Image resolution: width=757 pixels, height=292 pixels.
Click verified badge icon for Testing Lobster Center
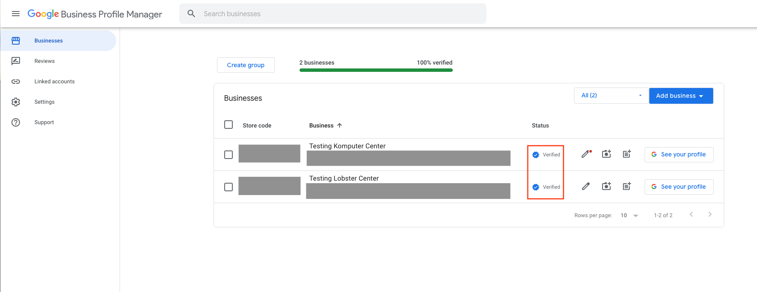click(x=536, y=187)
